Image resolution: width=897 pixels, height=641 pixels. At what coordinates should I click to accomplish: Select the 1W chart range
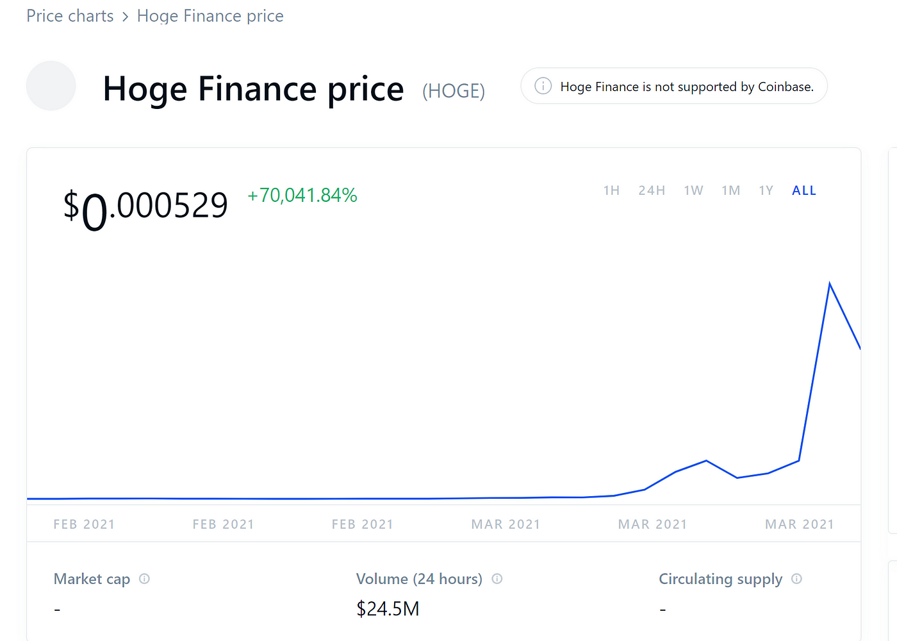click(693, 190)
